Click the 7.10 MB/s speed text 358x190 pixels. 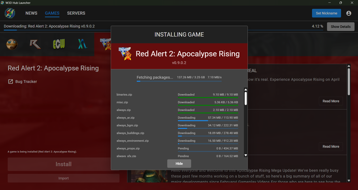[x=214, y=77]
